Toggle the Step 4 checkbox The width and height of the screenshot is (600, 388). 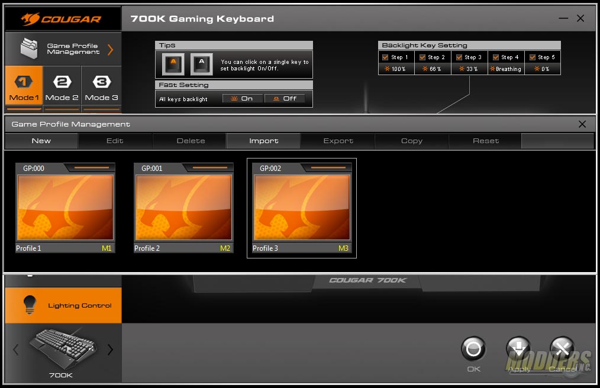[496, 57]
